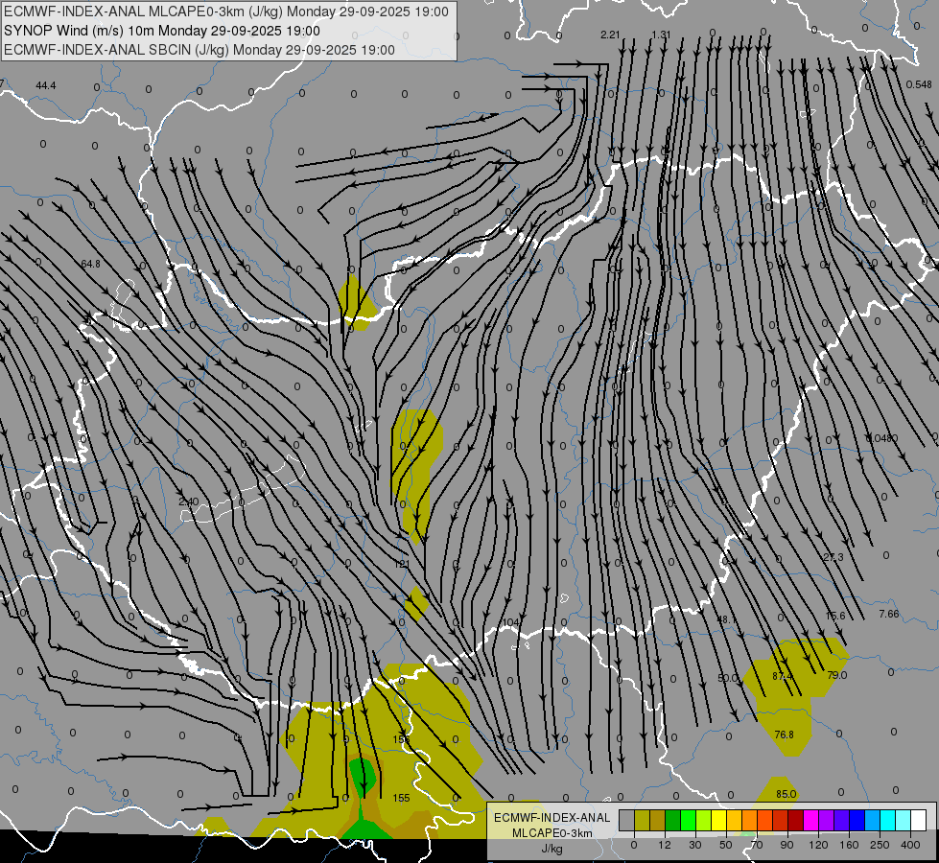This screenshot has width=939, height=863.
Task: Click the map value 7.66
Action: pyautogui.click(x=889, y=614)
